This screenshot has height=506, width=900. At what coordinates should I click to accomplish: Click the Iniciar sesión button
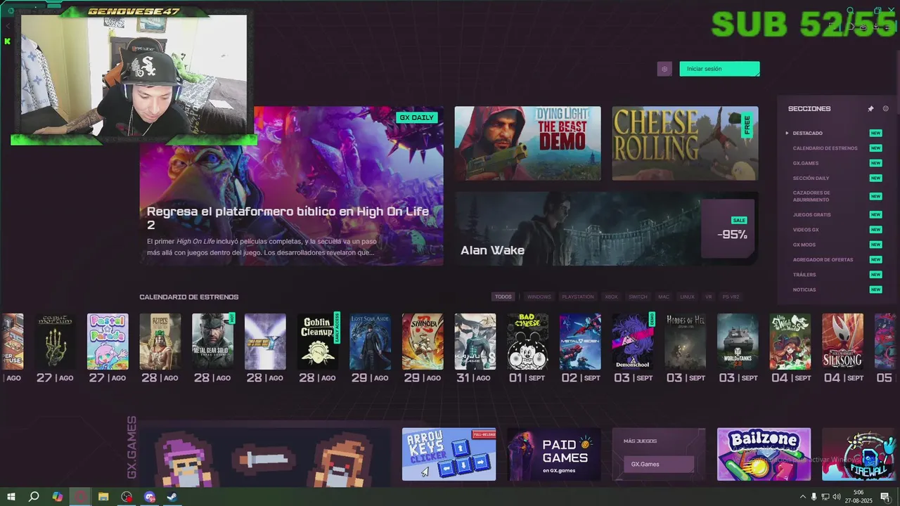719,69
